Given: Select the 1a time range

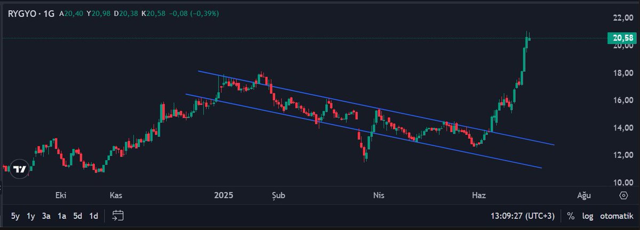Looking at the screenshot, I should tap(62, 216).
